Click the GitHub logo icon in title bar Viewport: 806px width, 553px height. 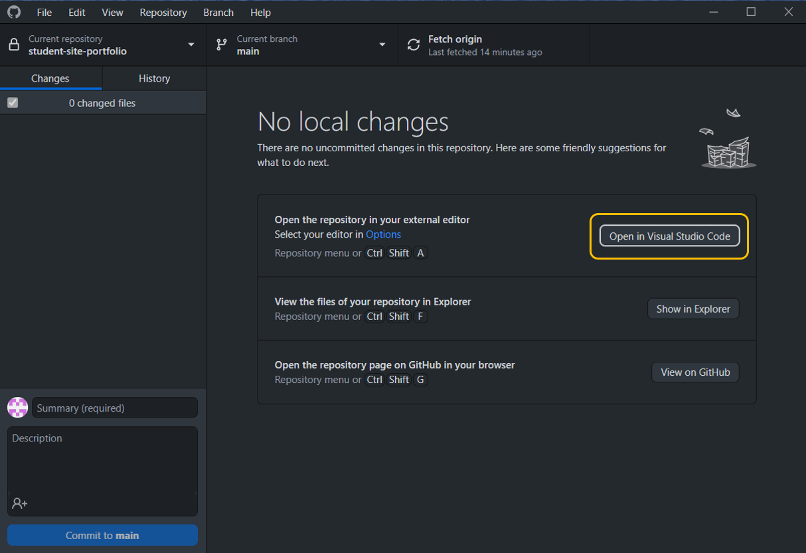coord(13,12)
